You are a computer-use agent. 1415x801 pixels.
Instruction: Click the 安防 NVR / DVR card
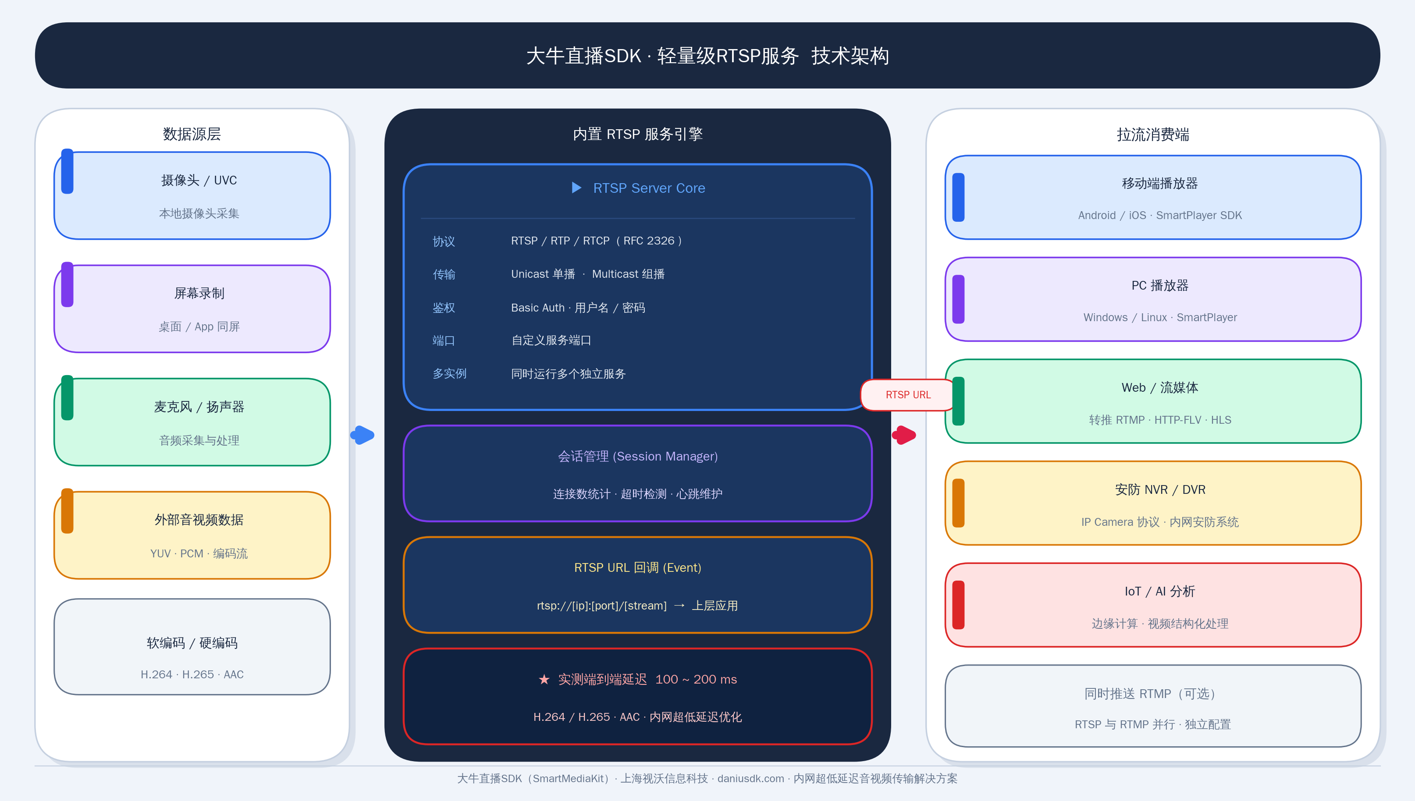pyautogui.click(x=1159, y=503)
